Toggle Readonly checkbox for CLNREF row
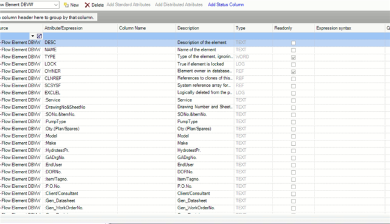 point(294,79)
